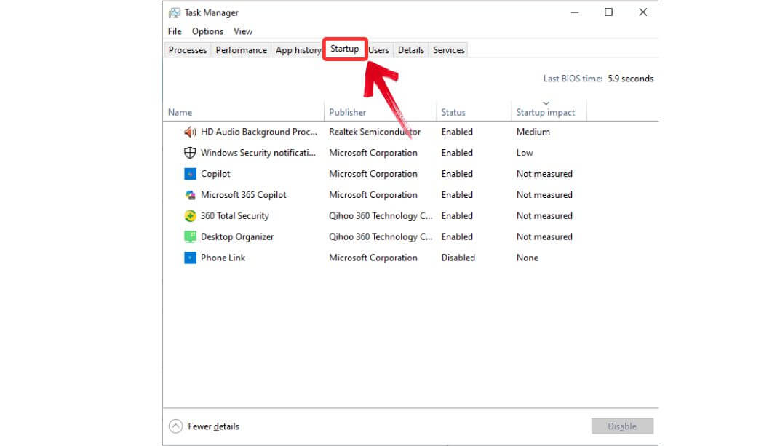Sort the list by Publisher column

[x=347, y=112]
